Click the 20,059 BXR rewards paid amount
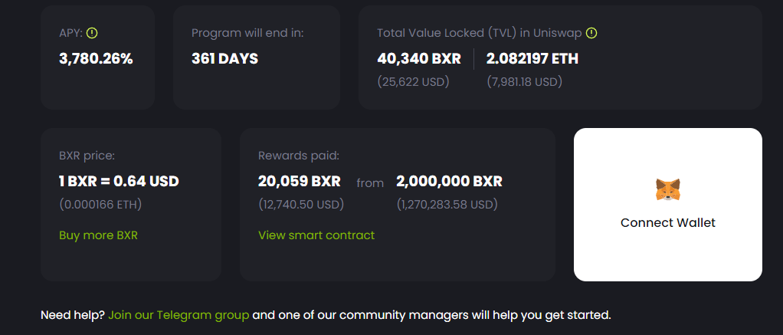 point(299,181)
